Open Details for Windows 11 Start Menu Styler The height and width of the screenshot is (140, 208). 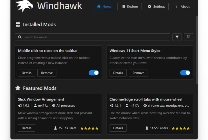[x=118, y=73]
